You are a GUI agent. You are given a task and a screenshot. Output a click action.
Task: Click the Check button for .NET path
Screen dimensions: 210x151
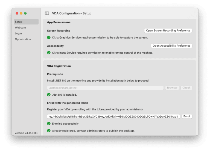pos(186,88)
